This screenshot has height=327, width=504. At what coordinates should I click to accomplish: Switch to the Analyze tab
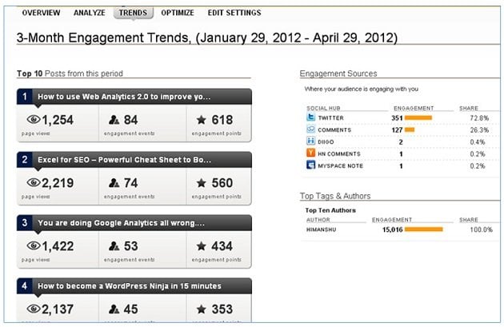(x=90, y=13)
